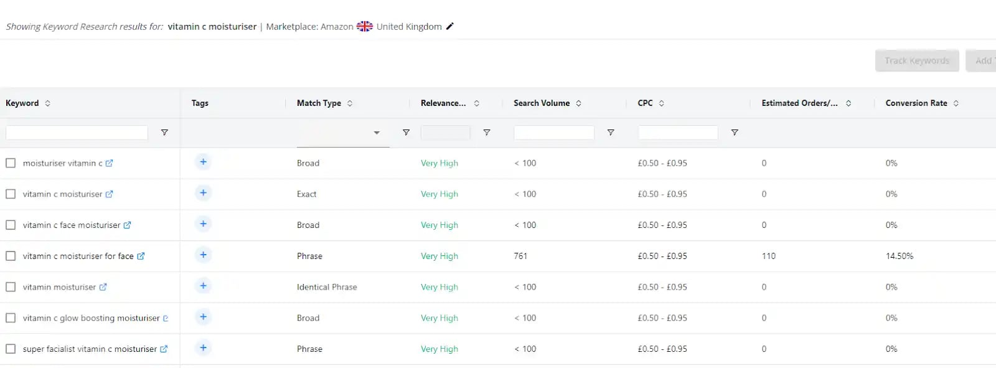Focus the Keyword filter text field
Viewport: 996px width, 368px height.
coord(77,133)
